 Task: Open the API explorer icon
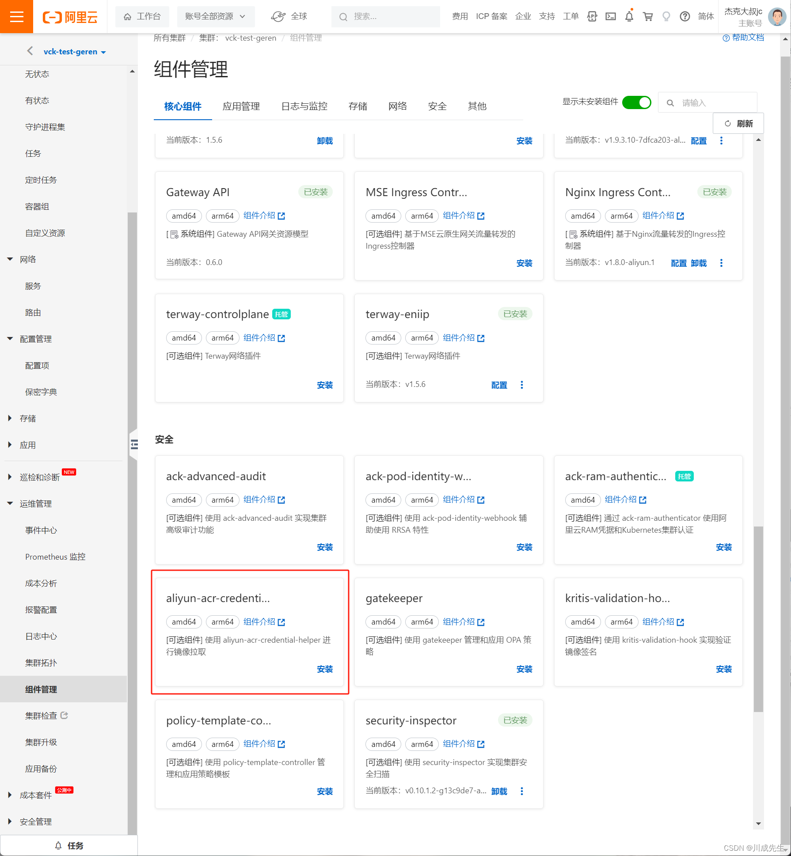point(592,17)
